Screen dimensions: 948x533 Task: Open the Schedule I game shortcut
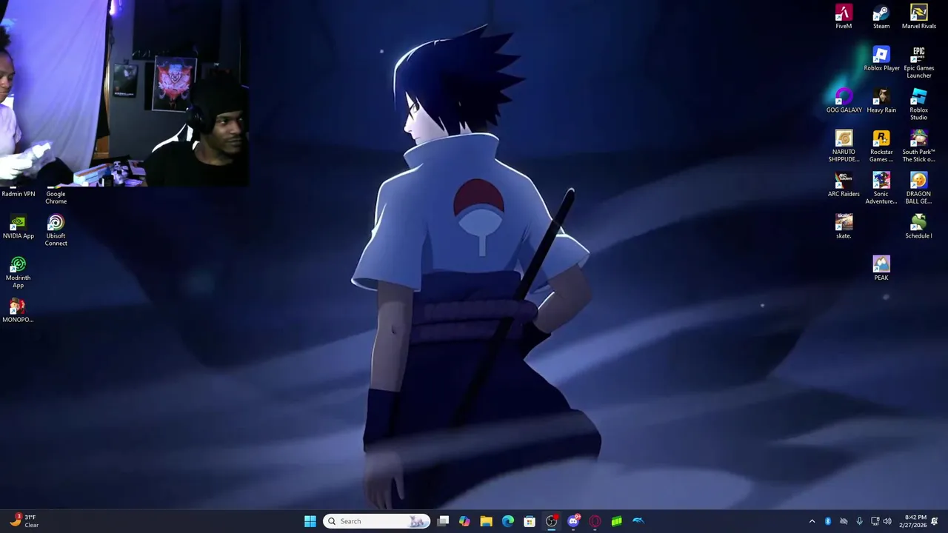918,227
